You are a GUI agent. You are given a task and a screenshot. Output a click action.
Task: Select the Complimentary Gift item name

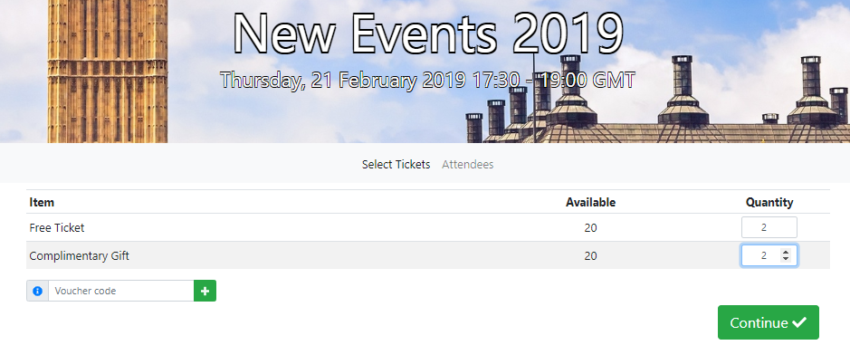point(79,256)
